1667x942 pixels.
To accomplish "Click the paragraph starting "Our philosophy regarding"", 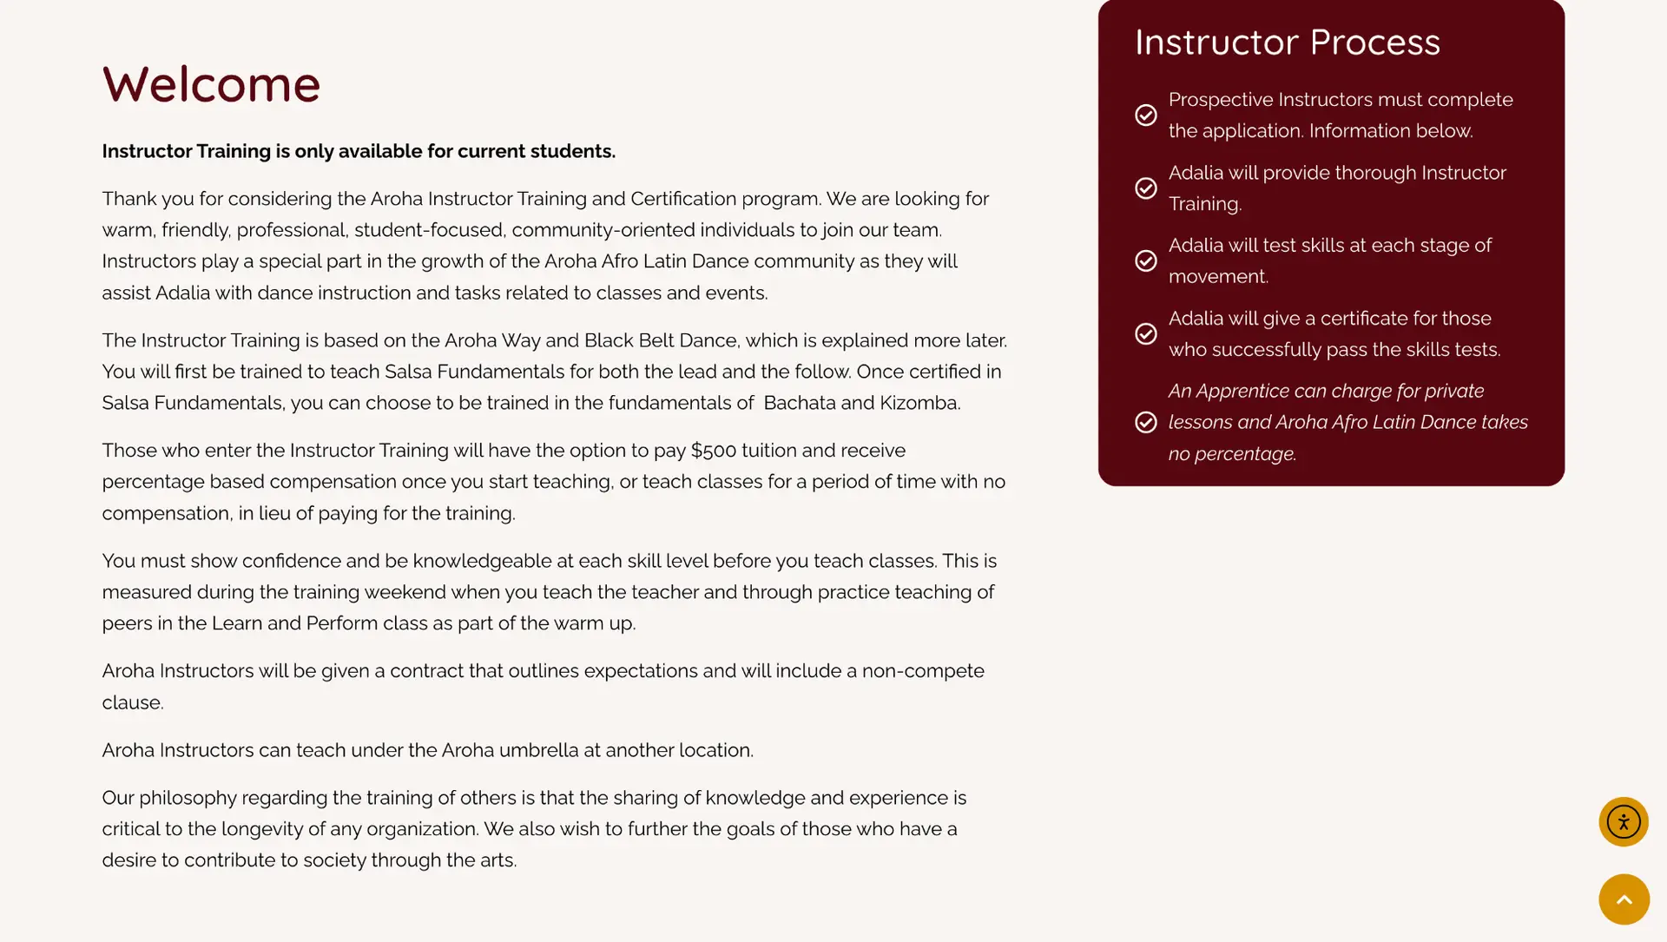I will click(x=534, y=829).
